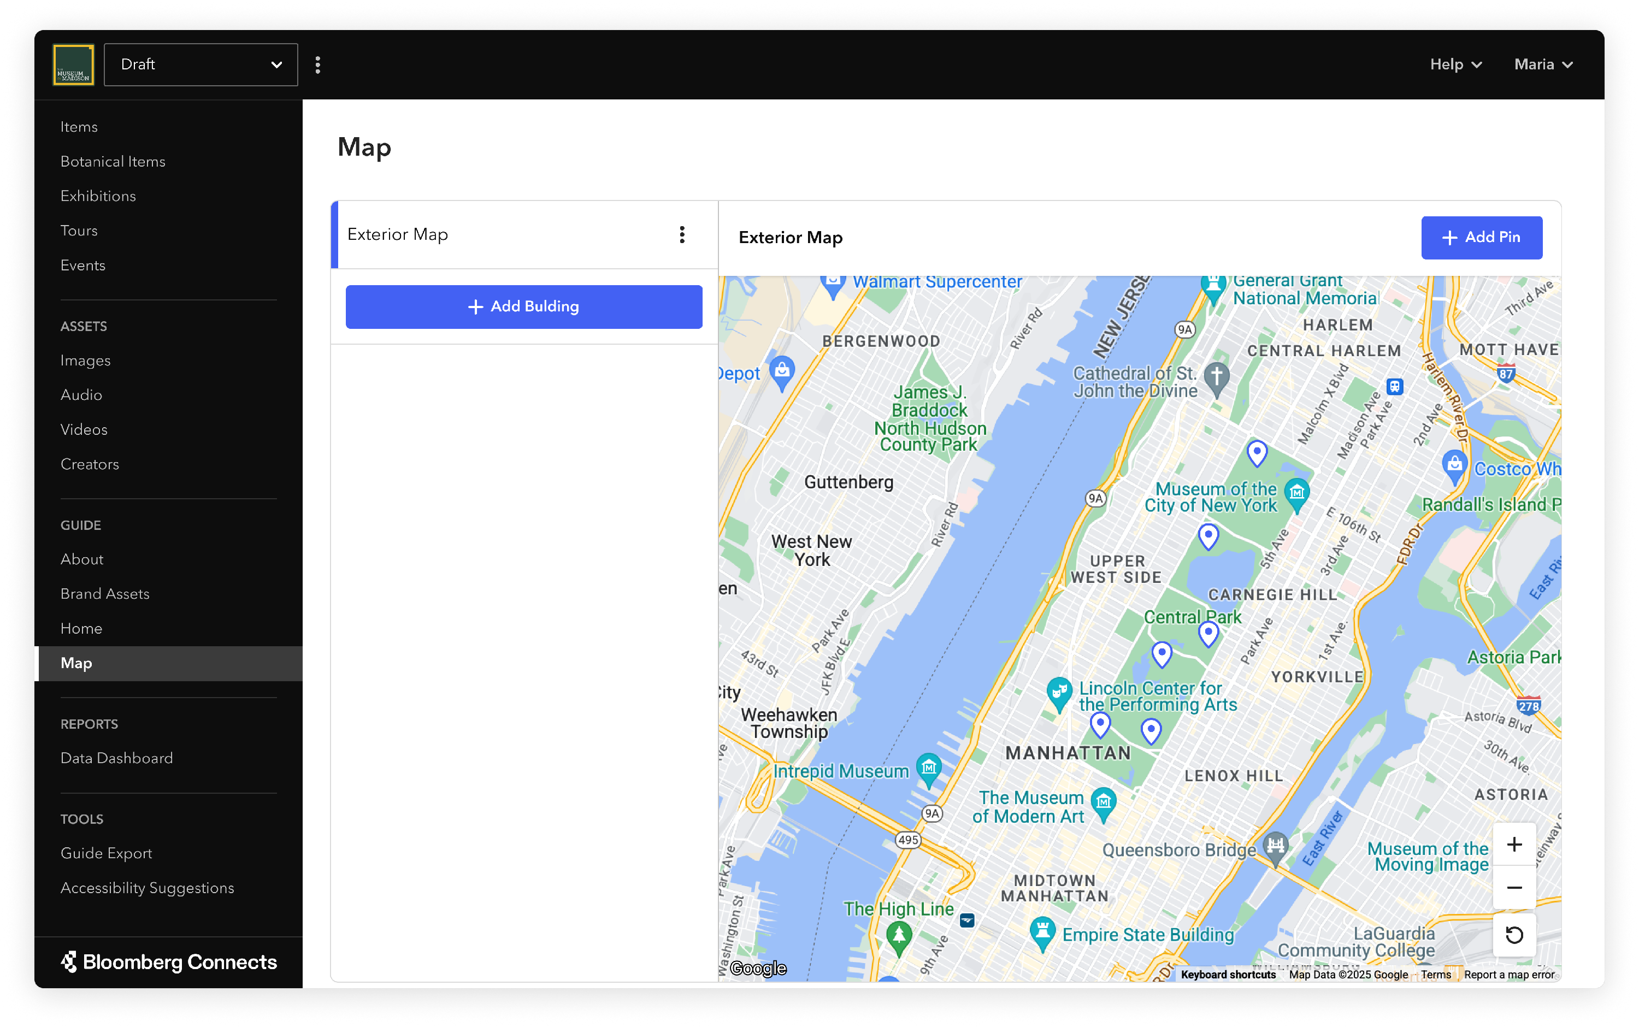Click the Costco shopping marker
Viewport: 1639px width, 1027px height.
tap(1454, 466)
